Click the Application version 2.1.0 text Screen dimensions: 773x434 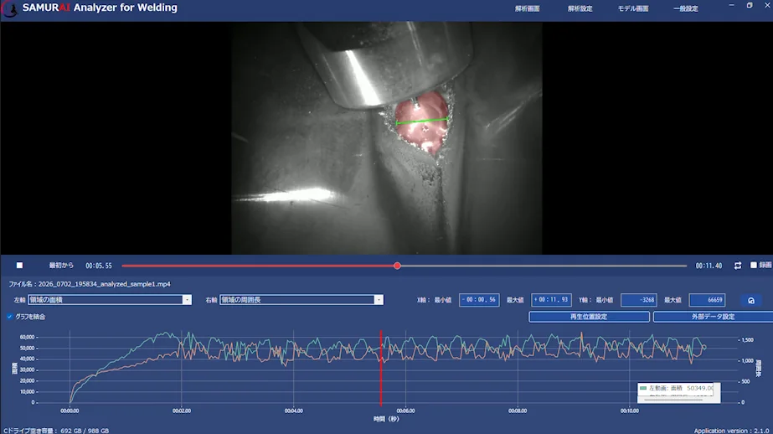731,431
